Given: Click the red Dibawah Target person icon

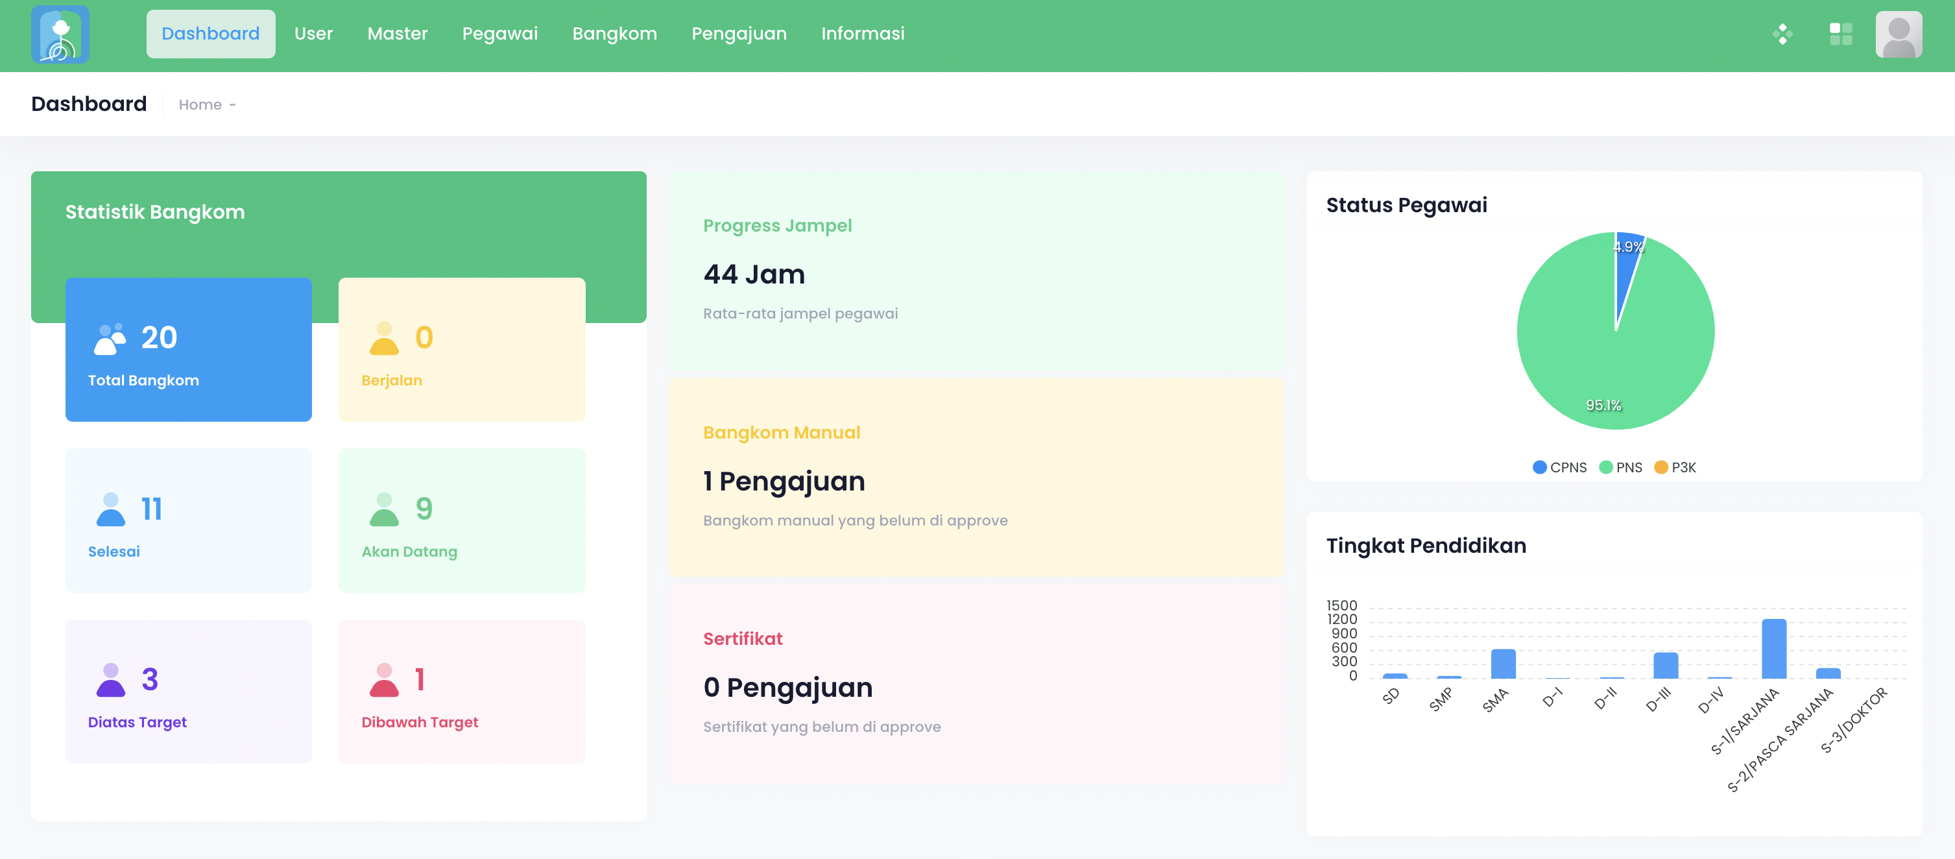Looking at the screenshot, I should pos(384,680).
